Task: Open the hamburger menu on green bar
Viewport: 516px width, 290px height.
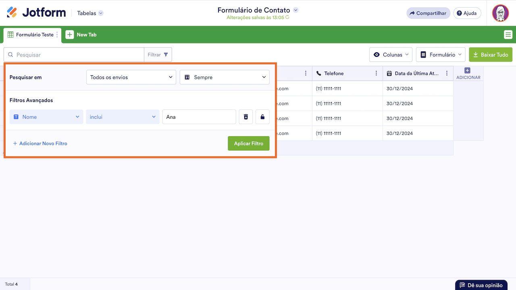Action: (x=508, y=35)
